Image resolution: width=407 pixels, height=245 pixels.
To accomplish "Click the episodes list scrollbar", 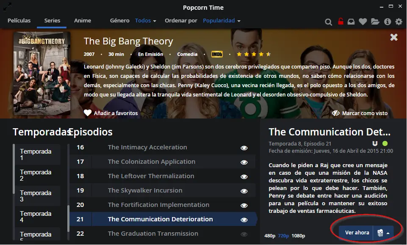I will pos(68,219).
